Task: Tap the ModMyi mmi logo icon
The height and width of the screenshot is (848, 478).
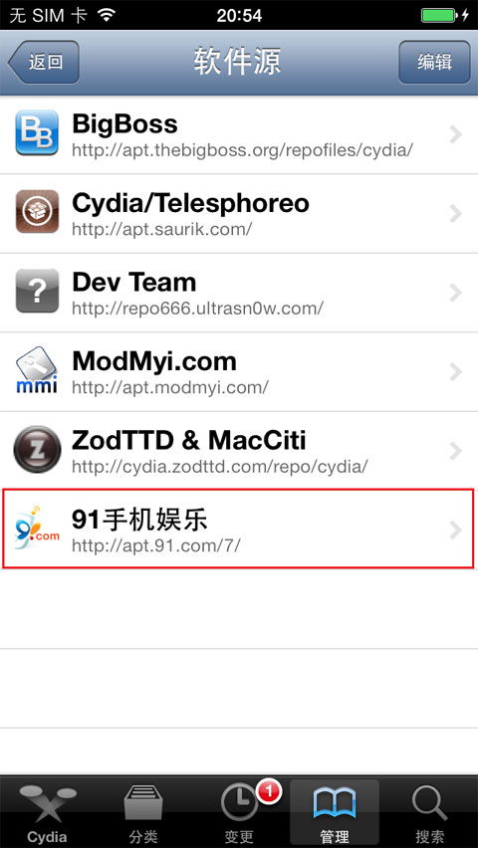Action: (37, 370)
